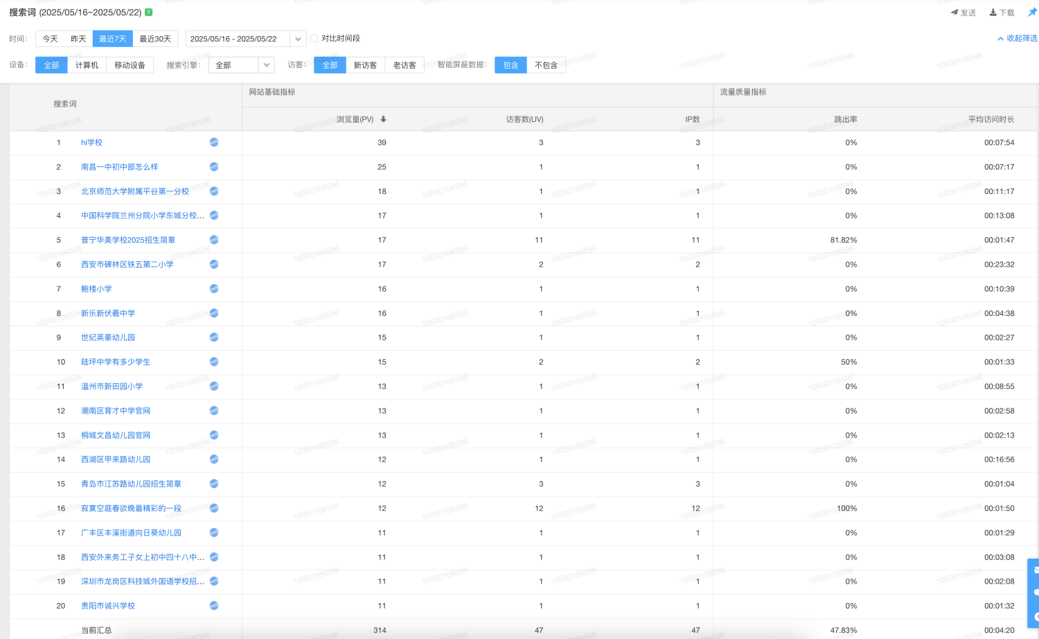
Task: Sort by IP数 column header
Action: pyautogui.click(x=693, y=119)
